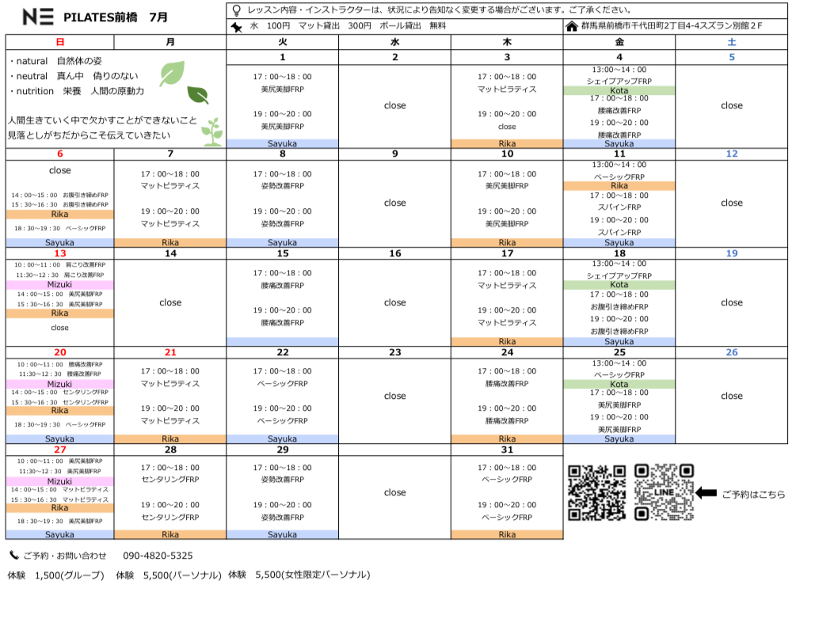Screen dimensions: 815x626
Task: Click the pink Mizuki bar on the 13th
Action: pyautogui.click(x=59, y=285)
